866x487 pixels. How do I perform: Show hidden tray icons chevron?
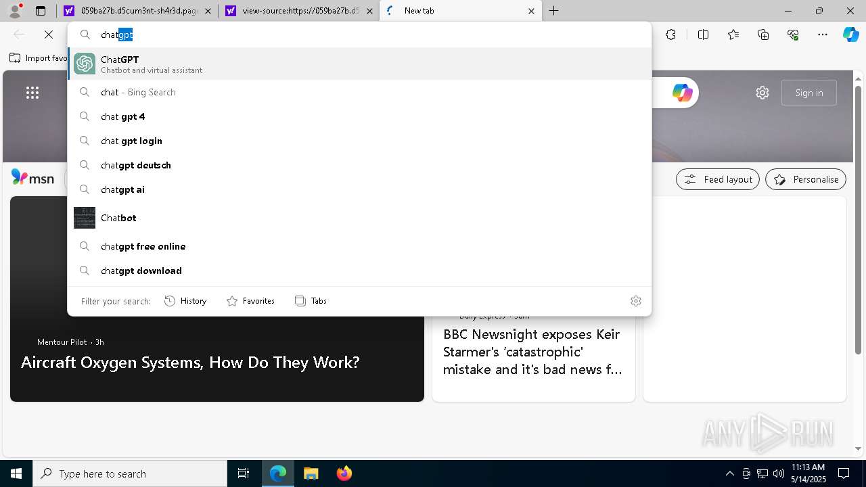729,473
